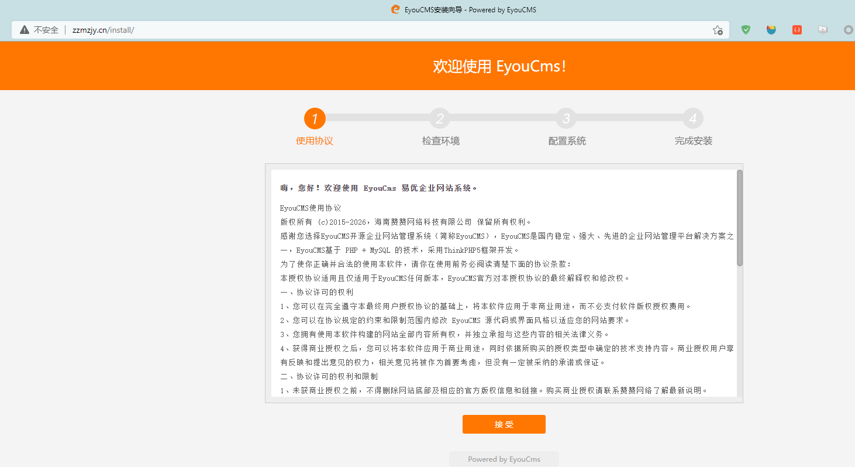
Task: Click the heading 二、协议许可的权利和限制
Action: click(329, 376)
